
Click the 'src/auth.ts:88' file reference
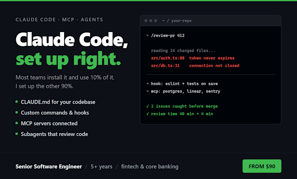pyautogui.click(x=168, y=58)
